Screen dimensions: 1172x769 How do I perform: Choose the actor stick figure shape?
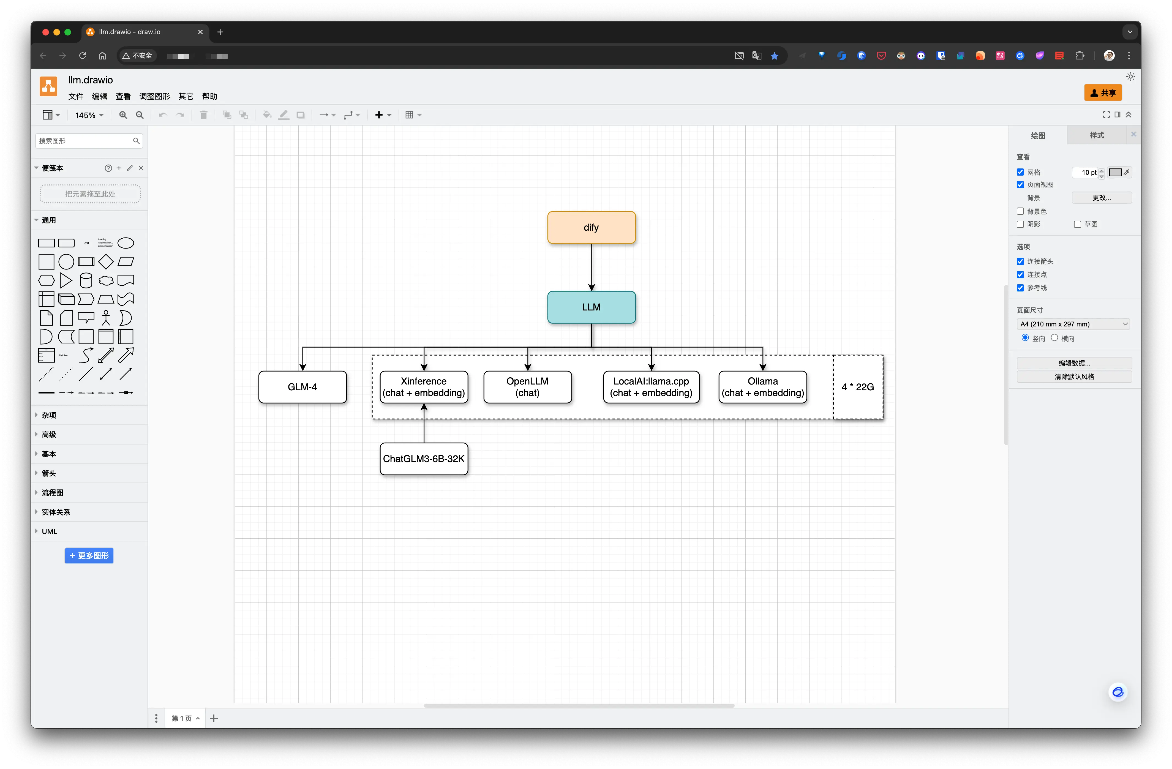click(x=106, y=318)
